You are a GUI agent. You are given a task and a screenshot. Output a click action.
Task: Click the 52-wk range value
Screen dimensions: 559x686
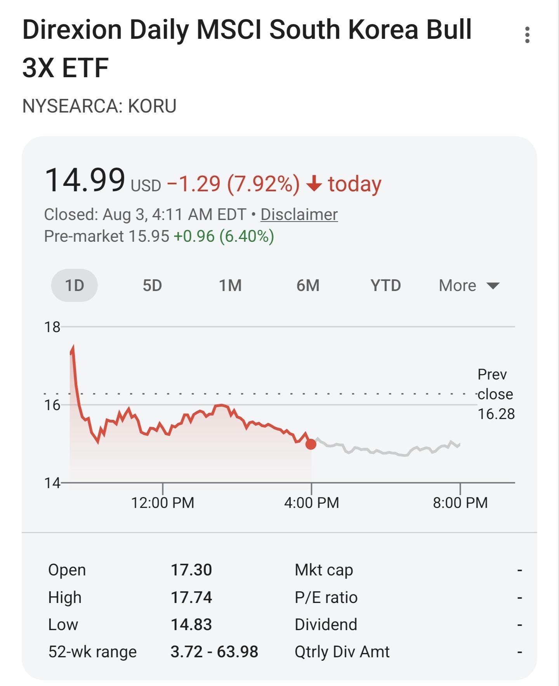click(x=214, y=652)
